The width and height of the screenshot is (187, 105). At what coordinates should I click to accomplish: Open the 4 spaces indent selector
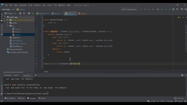(170, 101)
